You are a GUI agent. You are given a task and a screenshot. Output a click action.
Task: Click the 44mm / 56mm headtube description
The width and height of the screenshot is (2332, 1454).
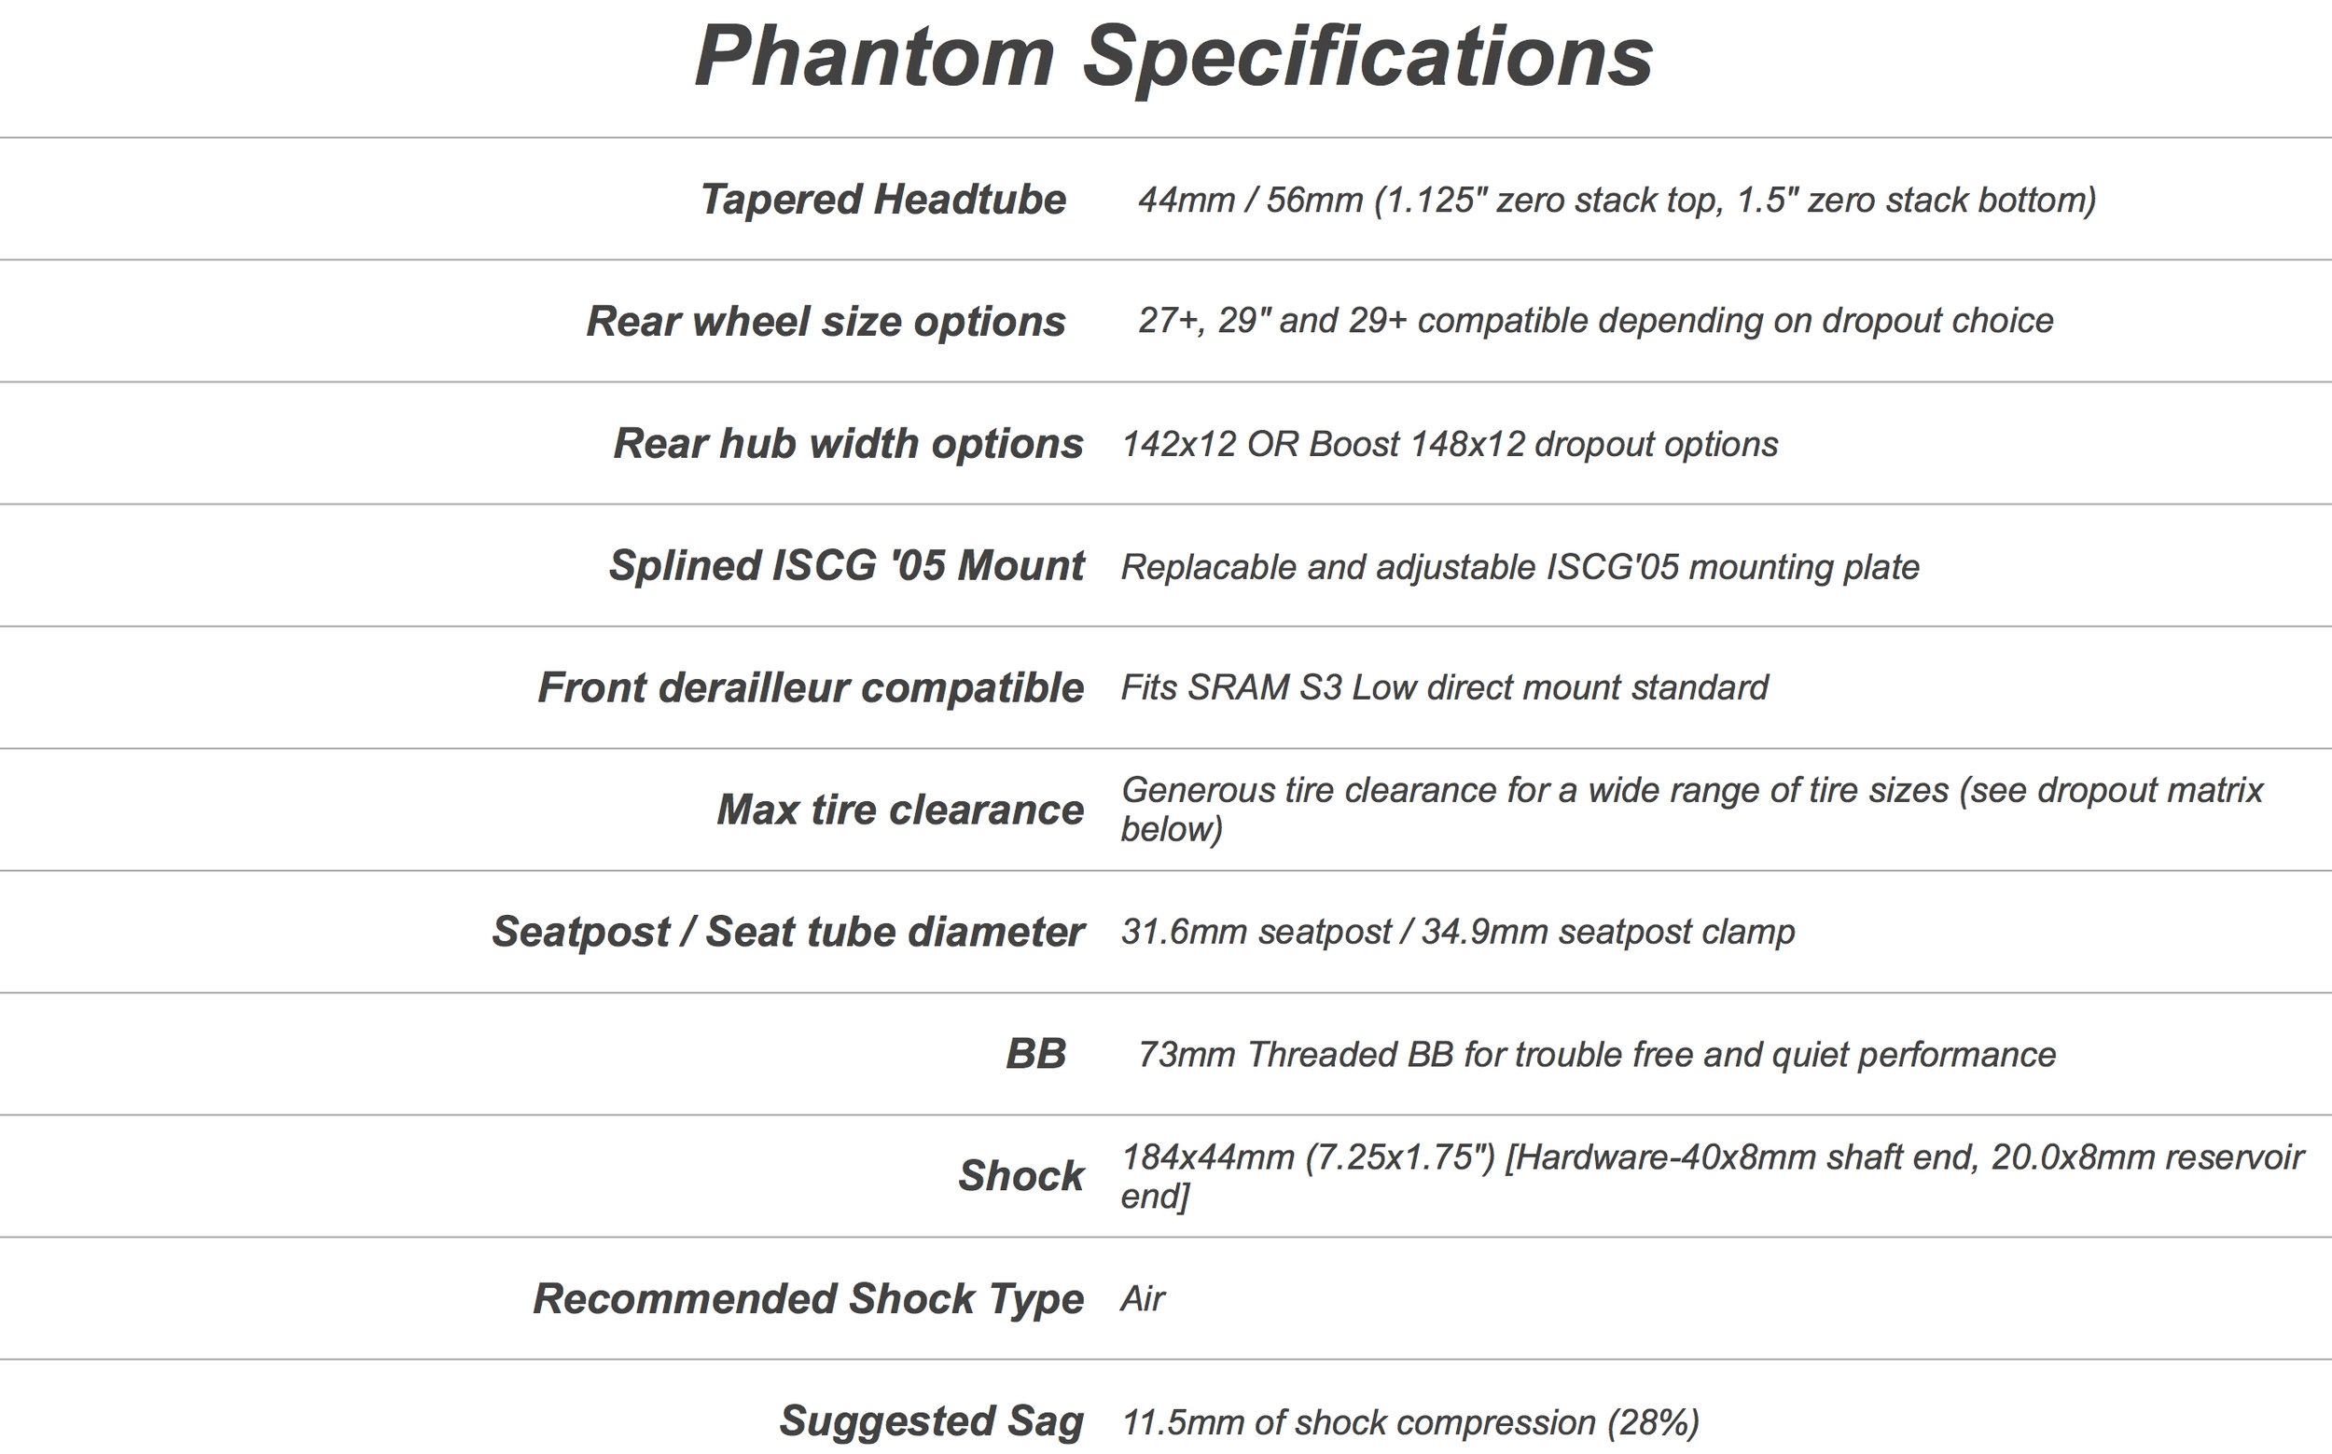[1617, 200]
